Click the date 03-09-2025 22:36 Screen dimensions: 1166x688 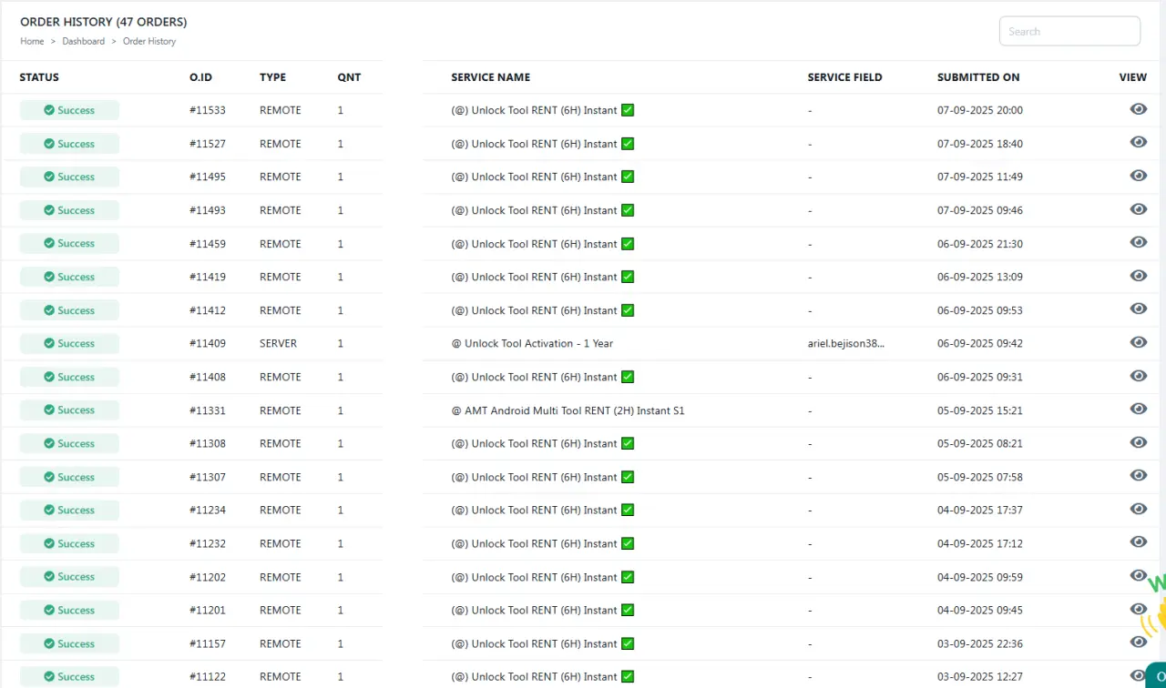click(x=980, y=643)
